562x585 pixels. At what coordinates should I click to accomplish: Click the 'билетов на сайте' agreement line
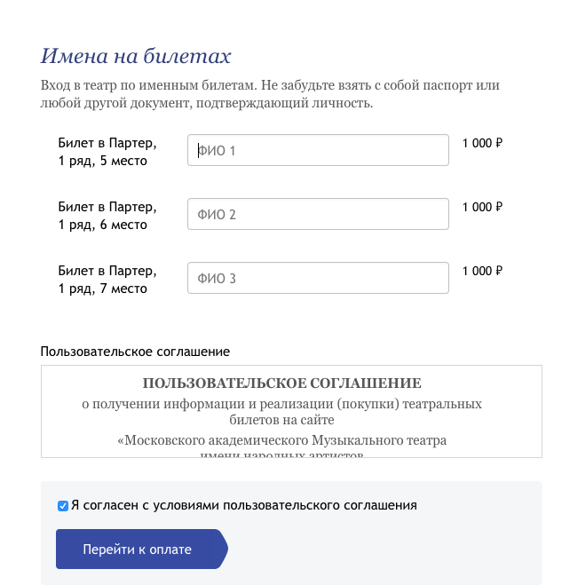coord(282,420)
